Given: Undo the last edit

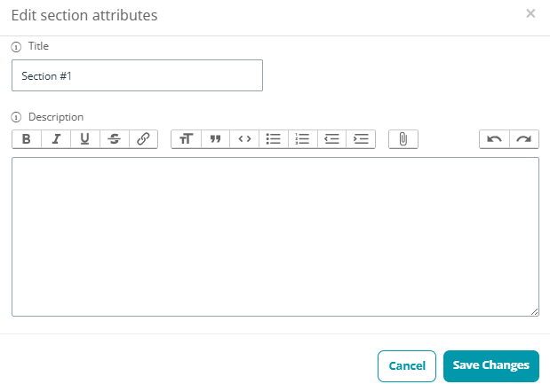Looking at the screenshot, I should coord(495,139).
